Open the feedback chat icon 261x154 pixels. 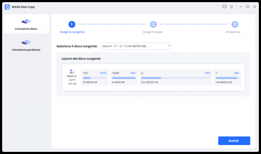(224, 7)
